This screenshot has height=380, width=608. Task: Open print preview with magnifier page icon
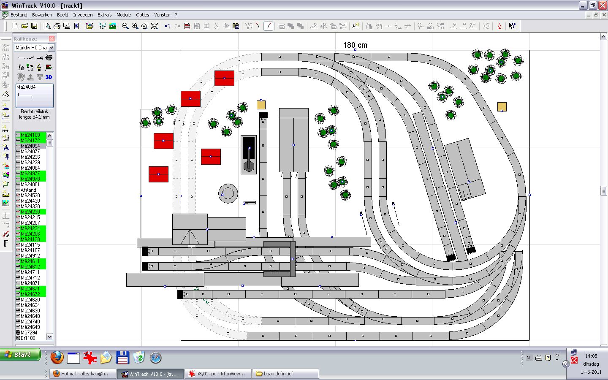point(47,26)
